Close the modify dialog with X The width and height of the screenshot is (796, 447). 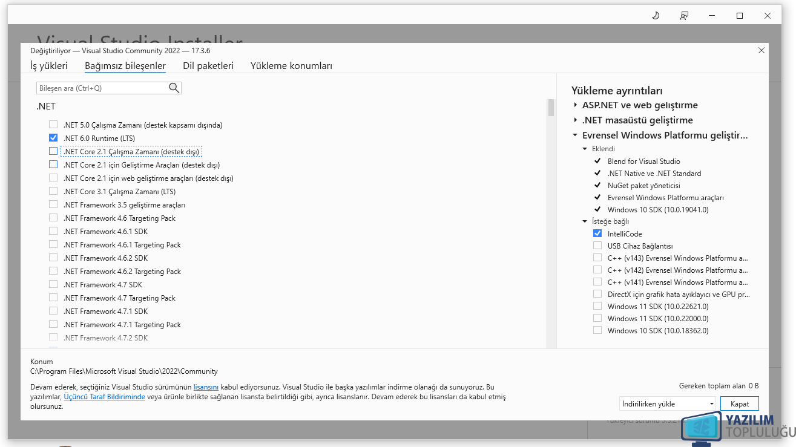point(761,50)
